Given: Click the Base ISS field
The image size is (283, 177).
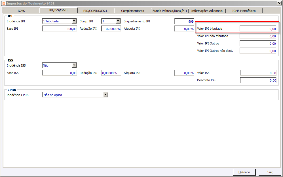Looking at the screenshot, I should (x=59, y=73).
